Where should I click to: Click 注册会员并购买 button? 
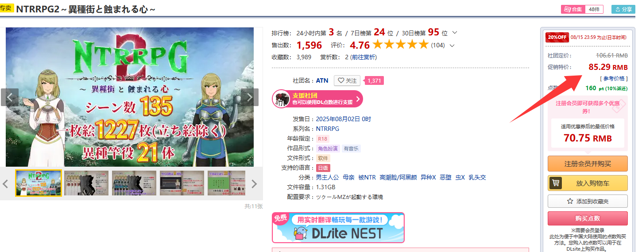coord(588,164)
